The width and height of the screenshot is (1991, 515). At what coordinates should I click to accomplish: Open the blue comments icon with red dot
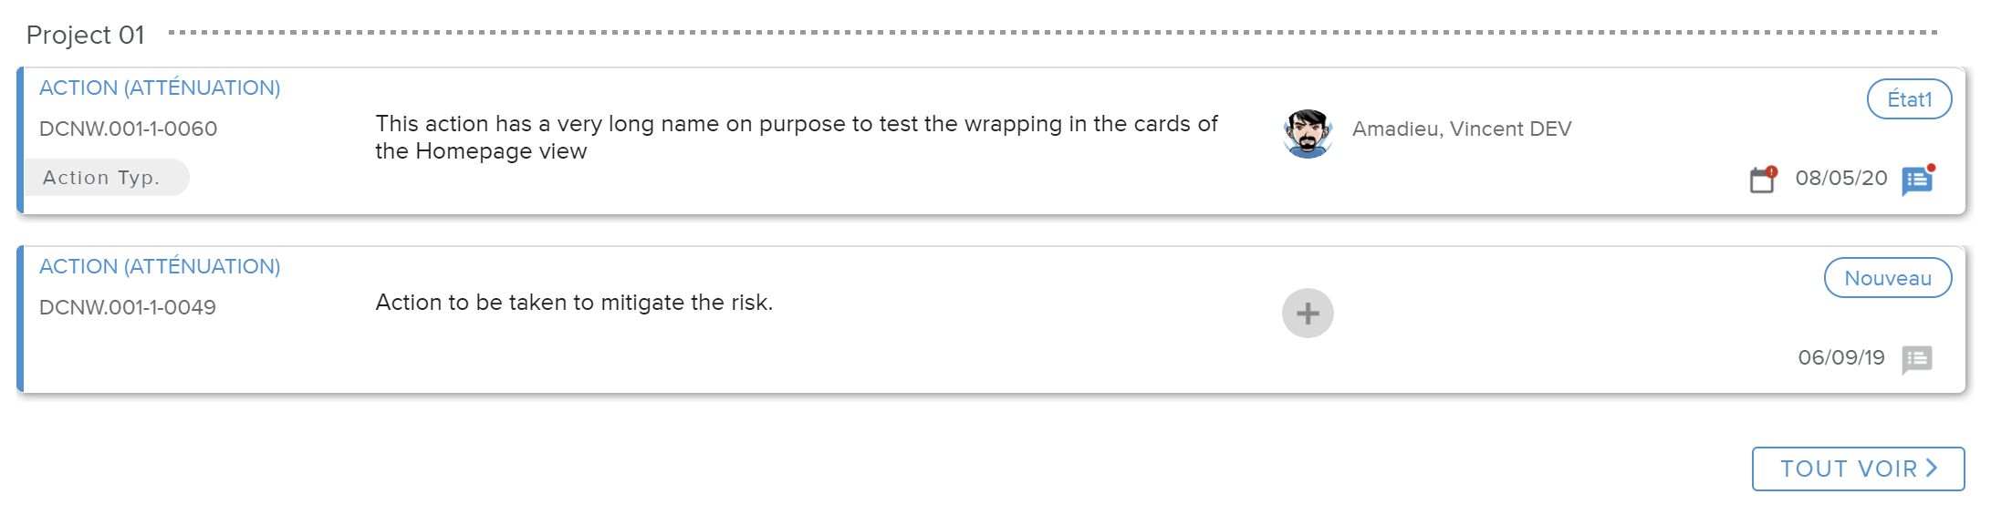[x=1917, y=180]
